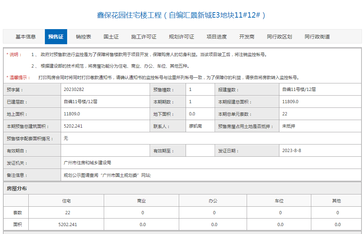Click the 房屋分布 section header
Image resolution: width=363 pixels, height=234 pixels.
coord(17,188)
